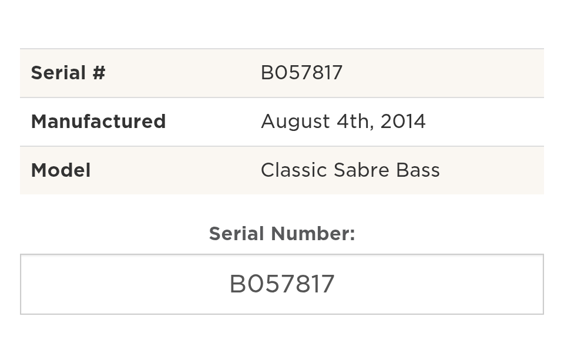Screen dimensions: 564x340
Task: Click the "August 4th, 2014" manufactured date
Action: coord(343,122)
